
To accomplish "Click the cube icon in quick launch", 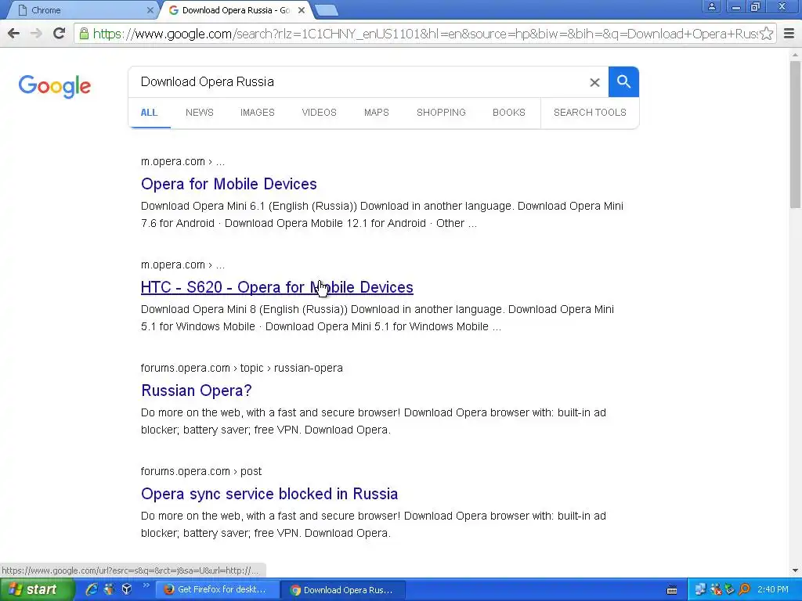I will [127, 589].
